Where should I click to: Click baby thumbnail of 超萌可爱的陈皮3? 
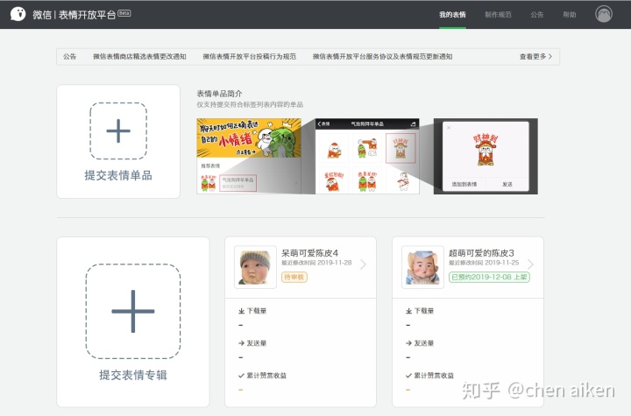(422, 267)
